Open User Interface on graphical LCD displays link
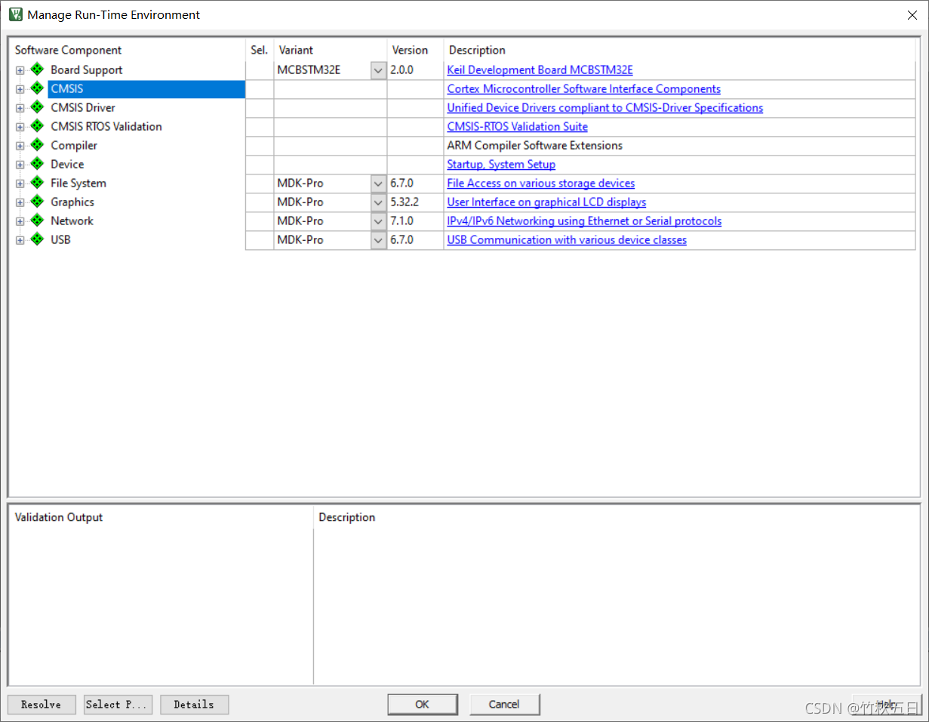Screen dimensions: 929x722 coord(546,202)
